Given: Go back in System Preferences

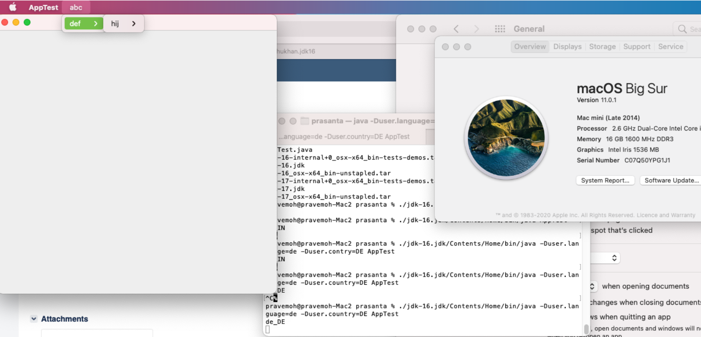Looking at the screenshot, I should [456, 29].
